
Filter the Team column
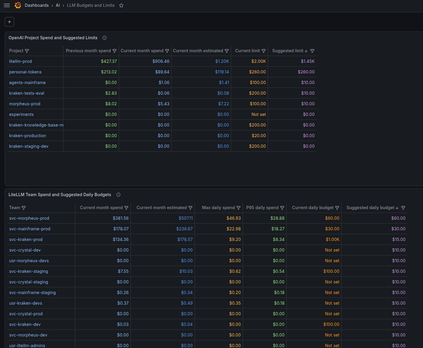coord(24,208)
